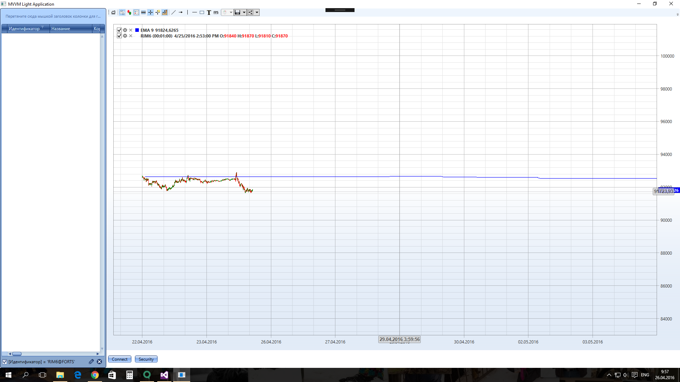Disable the RIM6@FORTS filter checkbox
Screen dimensions: 680x382
click(x=5, y=362)
